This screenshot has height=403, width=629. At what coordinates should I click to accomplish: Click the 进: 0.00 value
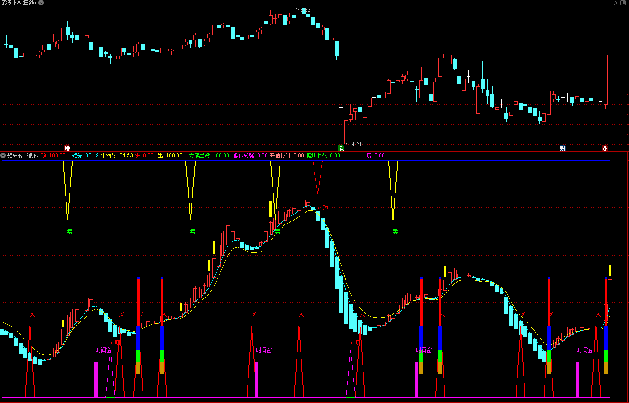144,155
